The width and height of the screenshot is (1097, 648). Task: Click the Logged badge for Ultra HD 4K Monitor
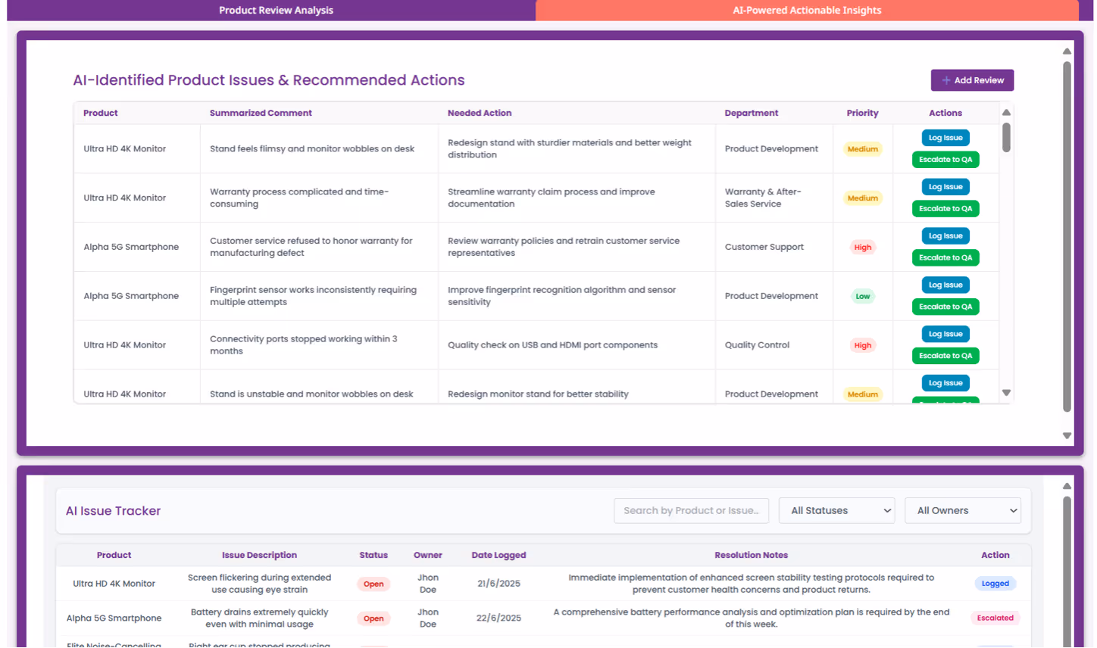coord(995,583)
